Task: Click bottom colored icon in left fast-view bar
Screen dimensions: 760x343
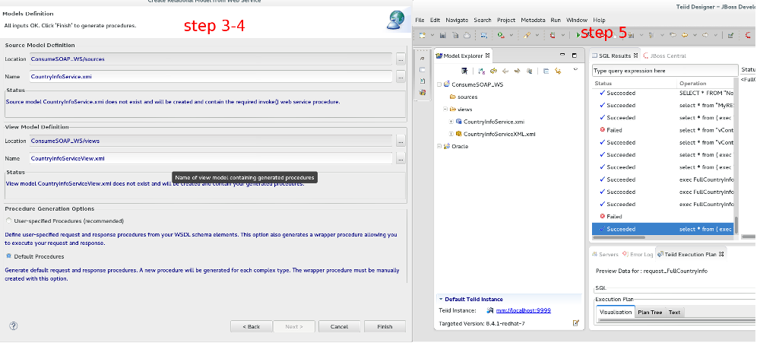Action: [x=422, y=92]
